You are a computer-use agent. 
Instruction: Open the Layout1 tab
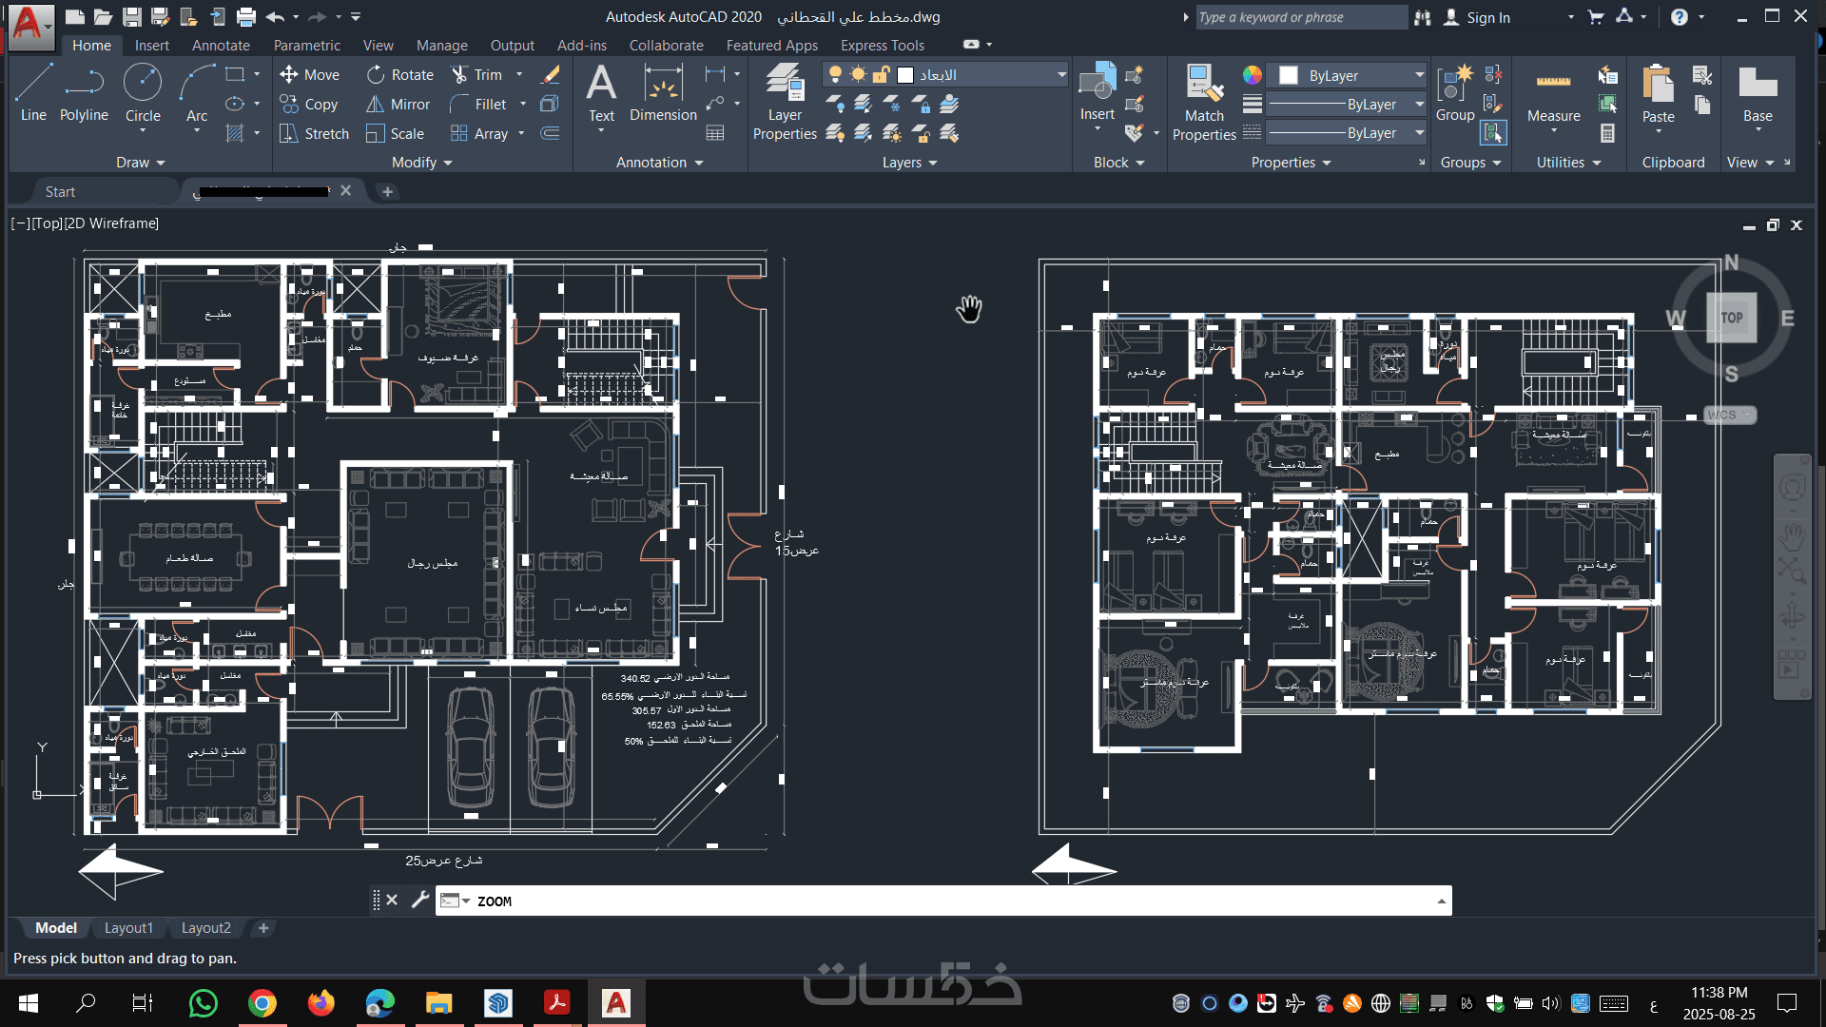click(128, 928)
